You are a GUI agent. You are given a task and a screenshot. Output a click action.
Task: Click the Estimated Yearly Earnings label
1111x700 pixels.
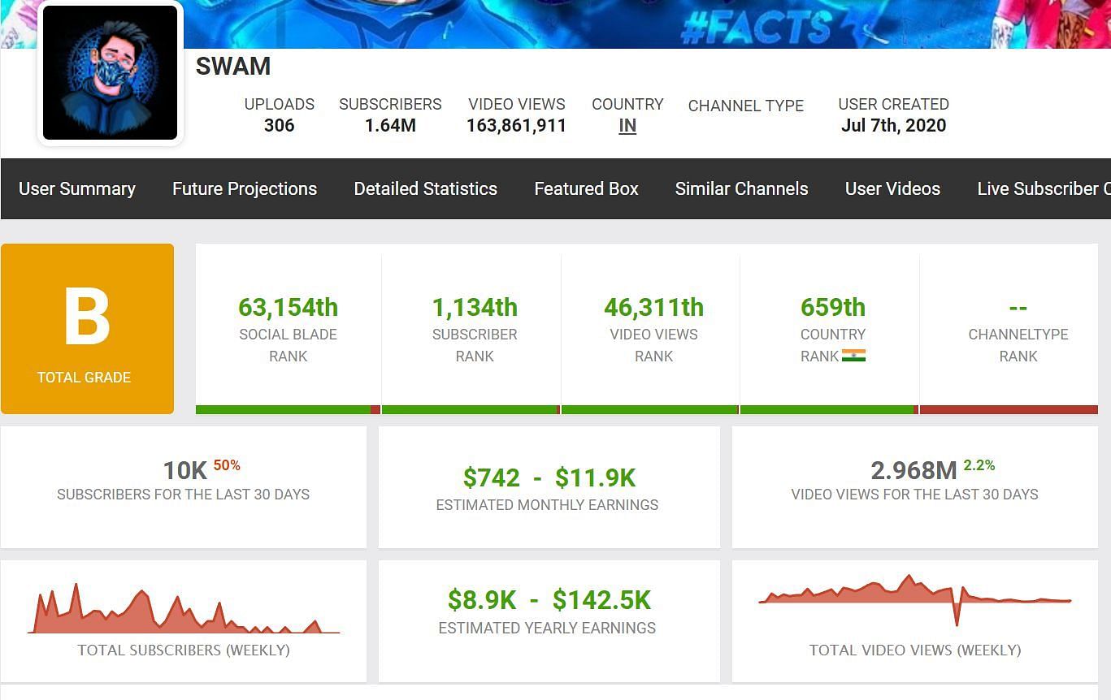point(547,628)
